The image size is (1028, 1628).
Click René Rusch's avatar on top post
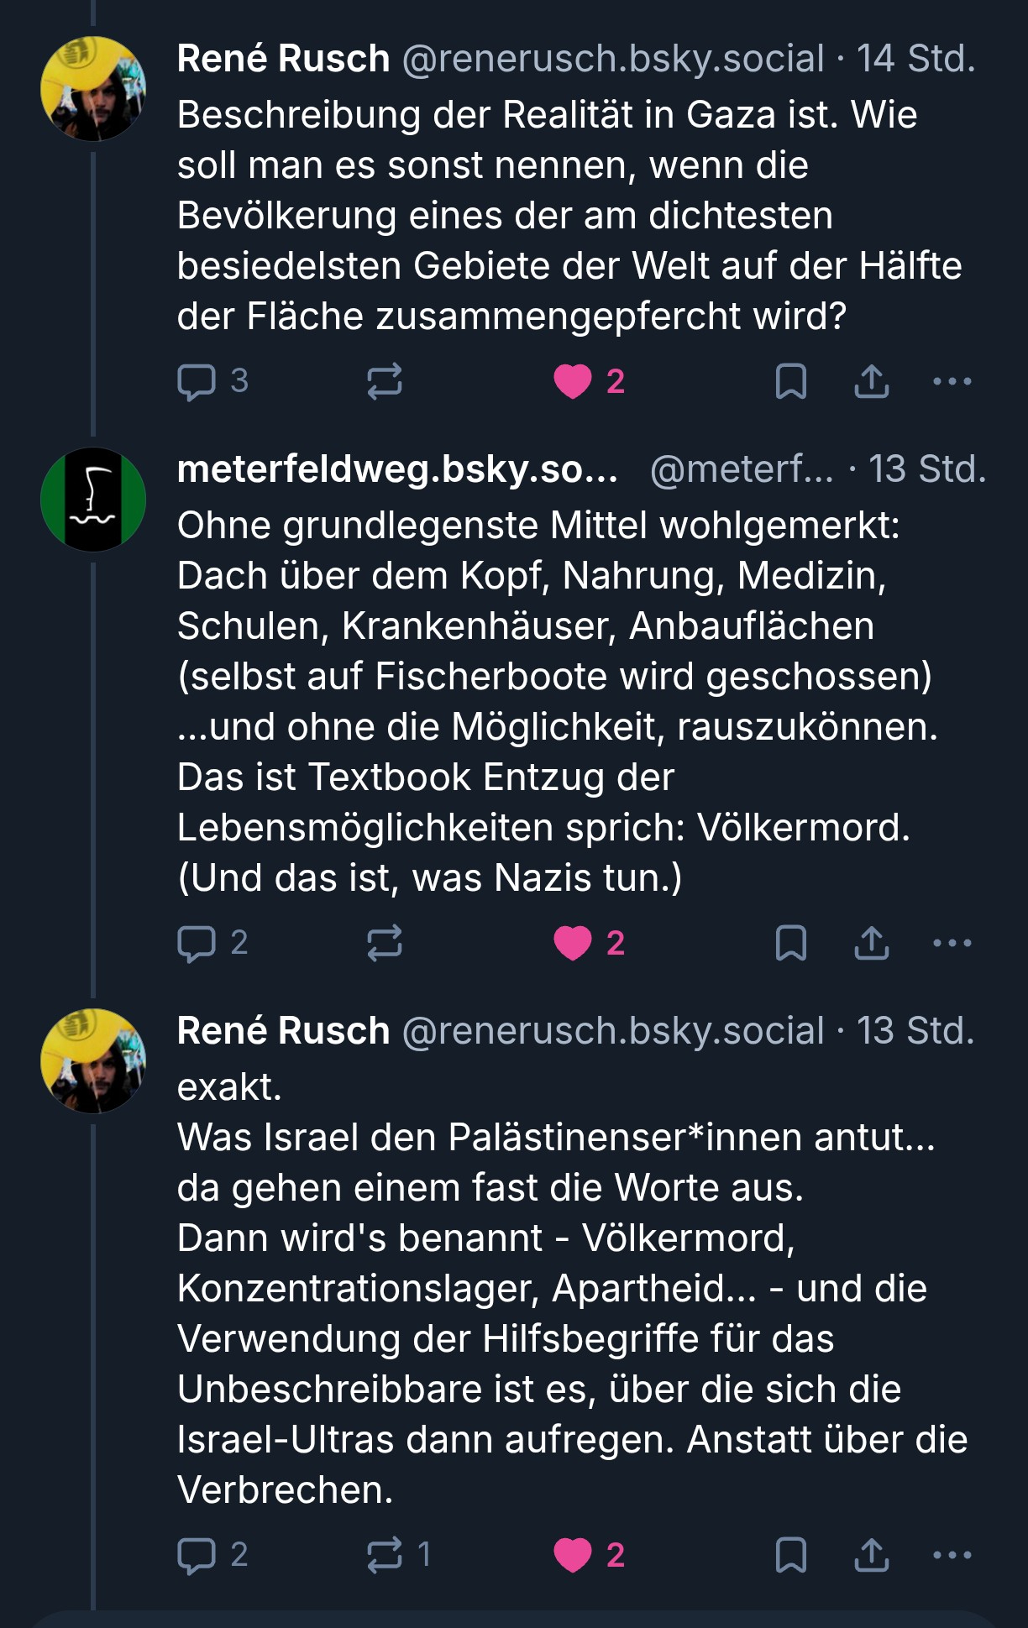pos(93,89)
